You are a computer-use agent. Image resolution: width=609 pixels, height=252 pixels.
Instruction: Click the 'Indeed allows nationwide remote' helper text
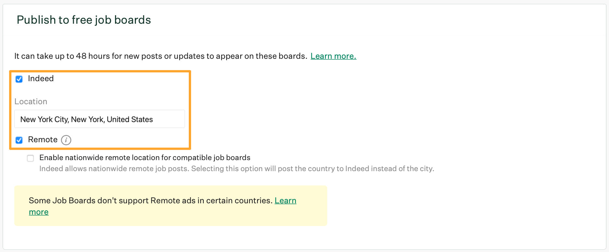[237, 169]
